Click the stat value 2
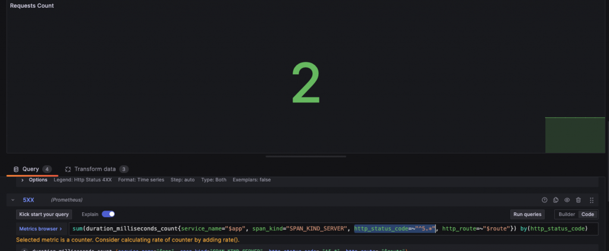 (306, 83)
